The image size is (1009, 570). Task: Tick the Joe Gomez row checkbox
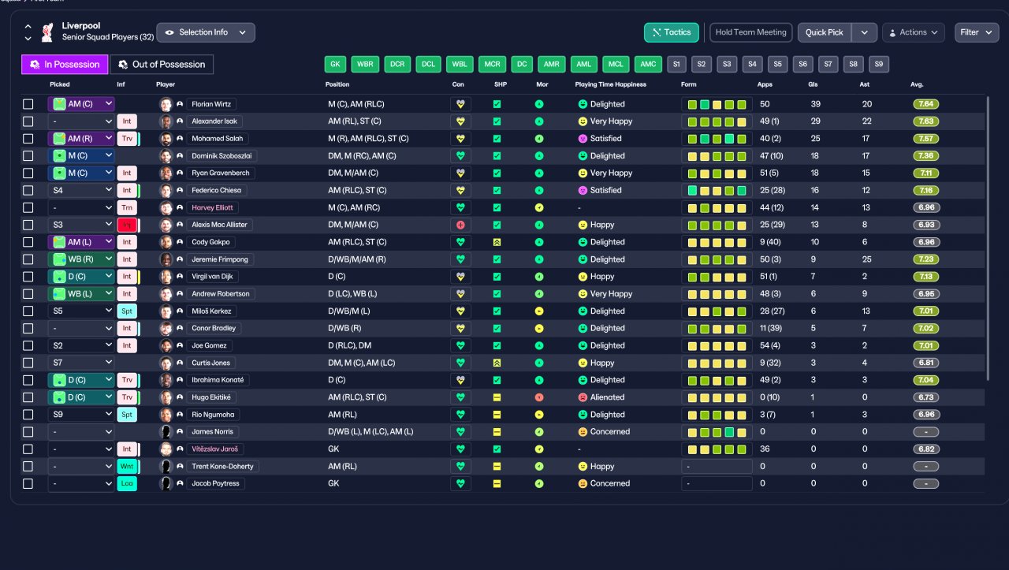pyautogui.click(x=28, y=345)
